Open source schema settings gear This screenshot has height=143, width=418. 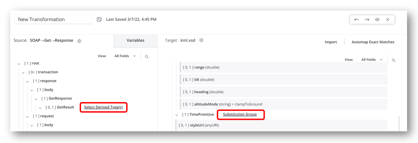(x=79, y=41)
